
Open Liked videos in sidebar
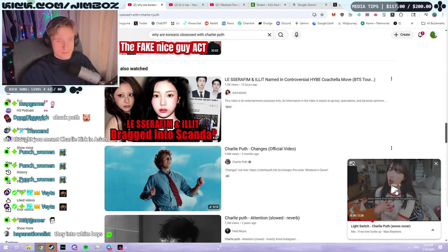[26, 200]
